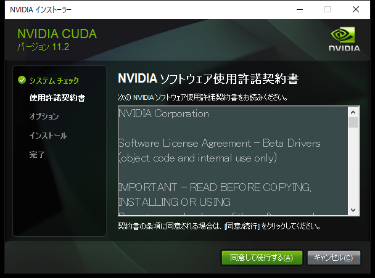Click the IMPORTANT – READ BEFORE COPYING line
The width and height of the screenshot is (375, 278).
(x=215, y=187)
